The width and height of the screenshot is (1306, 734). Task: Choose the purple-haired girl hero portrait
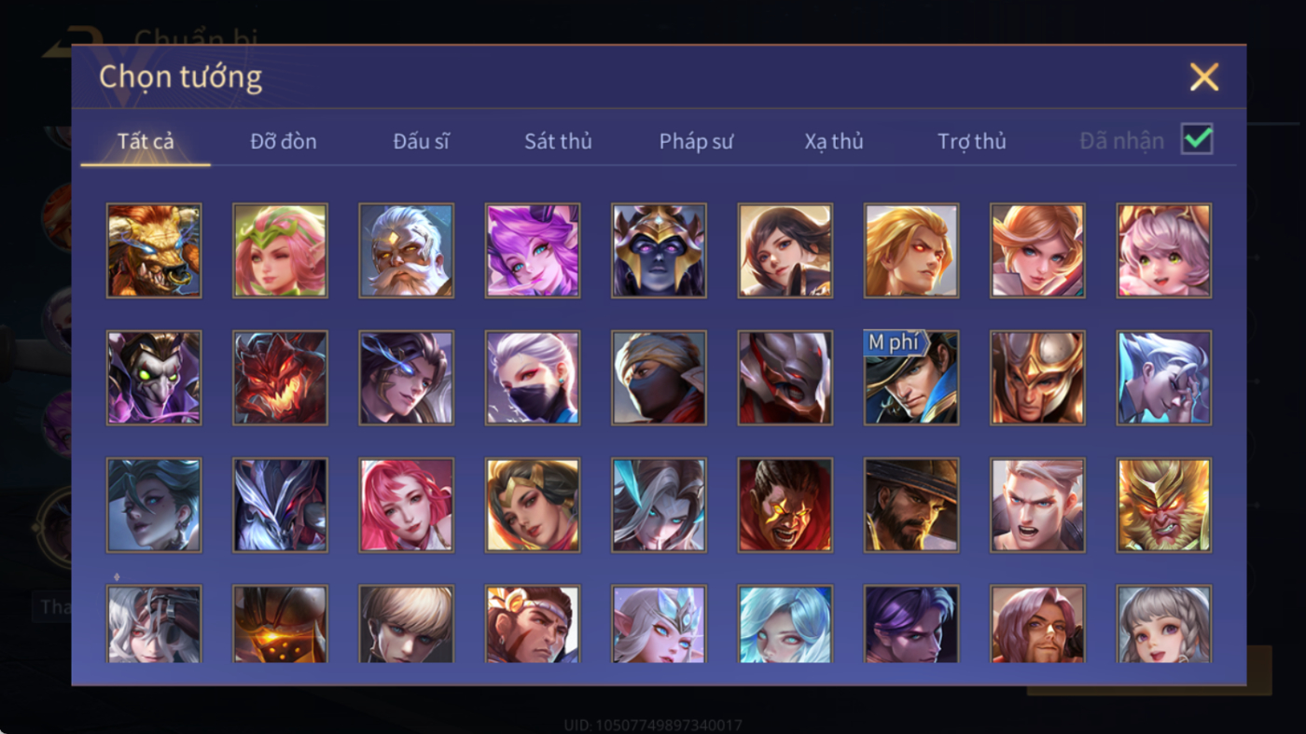click(533, 251)
